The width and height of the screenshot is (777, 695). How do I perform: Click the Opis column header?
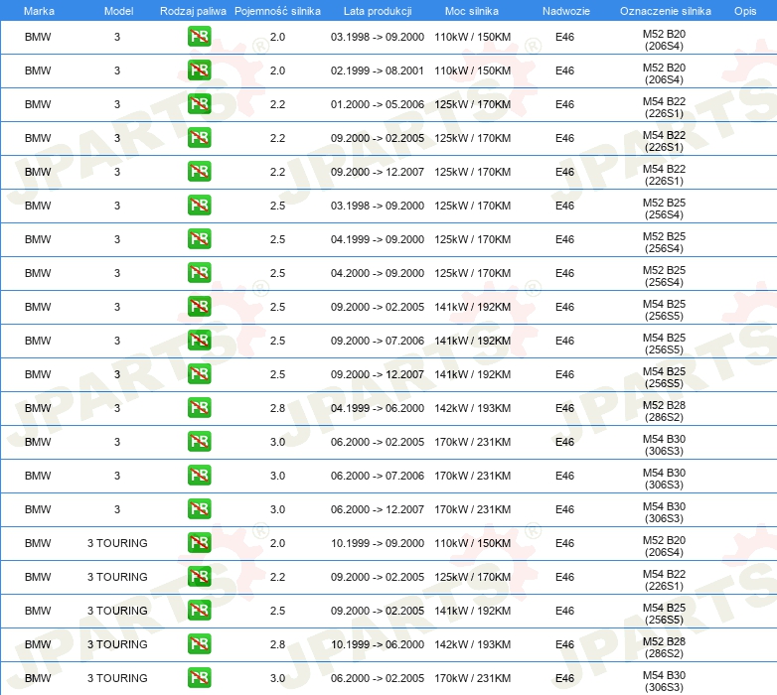[745, 11]
